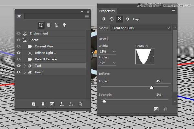
Task: Click Properties scrollbar up arrow
Action: tap(175, 28)
